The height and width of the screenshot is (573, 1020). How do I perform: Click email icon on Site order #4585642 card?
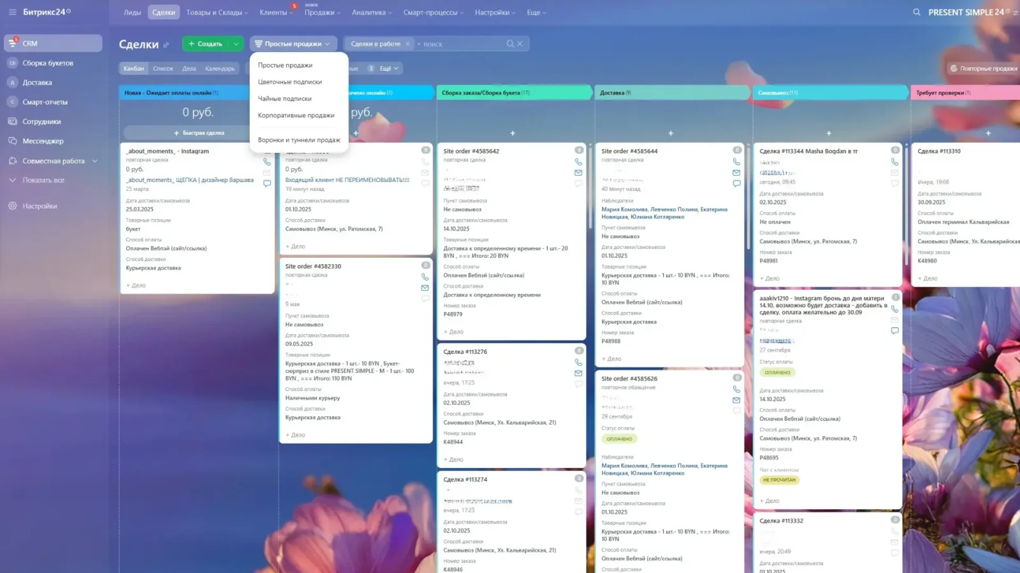point(578,173)
